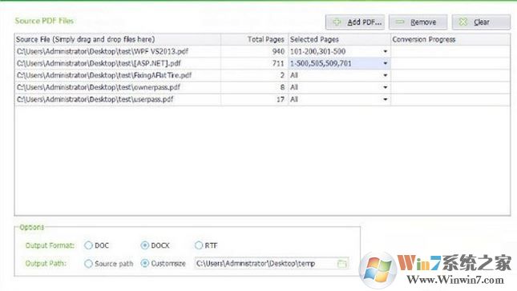Click the Remove button

pyautogui.click(x=418, y=22)
